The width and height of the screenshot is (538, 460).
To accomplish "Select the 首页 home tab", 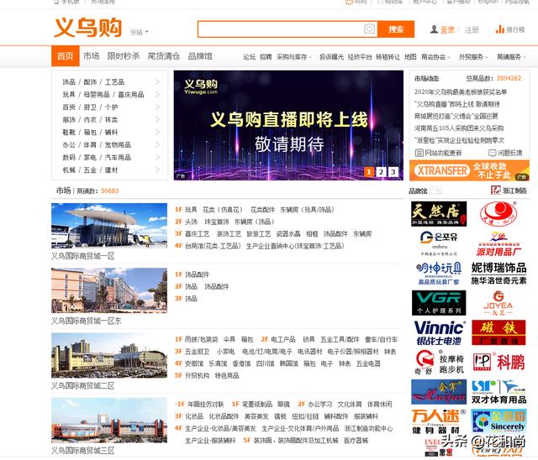I will (x=66, y=56).
